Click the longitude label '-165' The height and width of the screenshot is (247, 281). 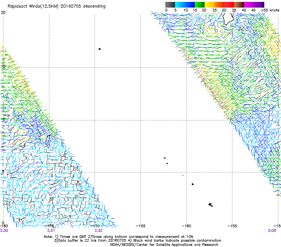pos(140,226)
